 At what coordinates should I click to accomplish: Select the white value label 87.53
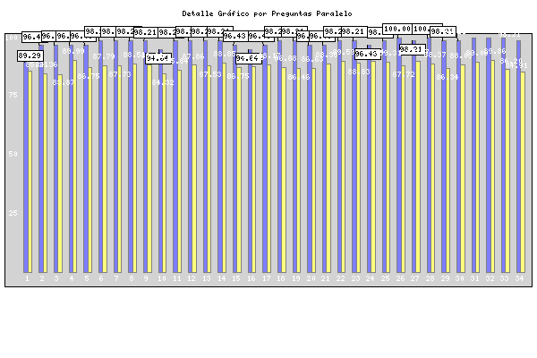[210, 74]
